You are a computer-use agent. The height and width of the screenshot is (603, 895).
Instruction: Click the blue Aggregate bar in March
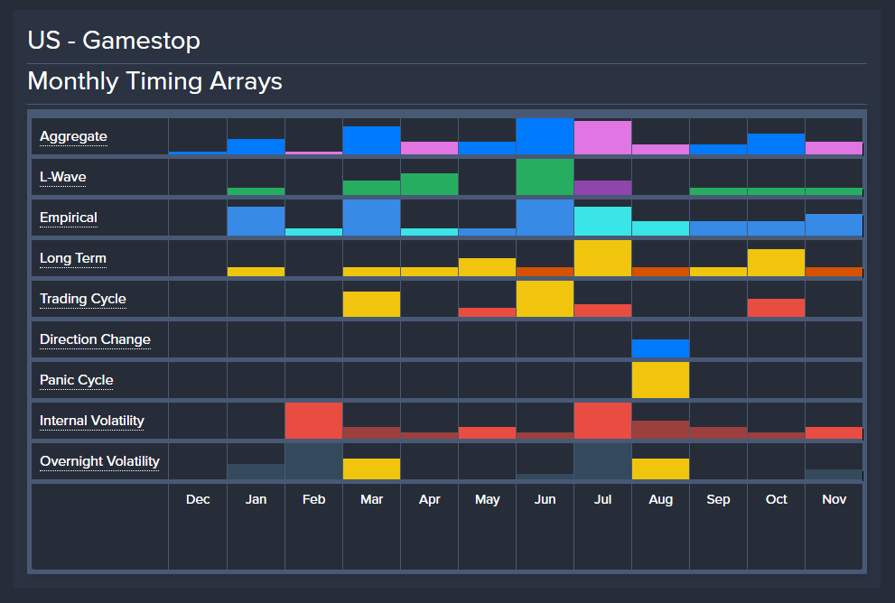point(371,140)
